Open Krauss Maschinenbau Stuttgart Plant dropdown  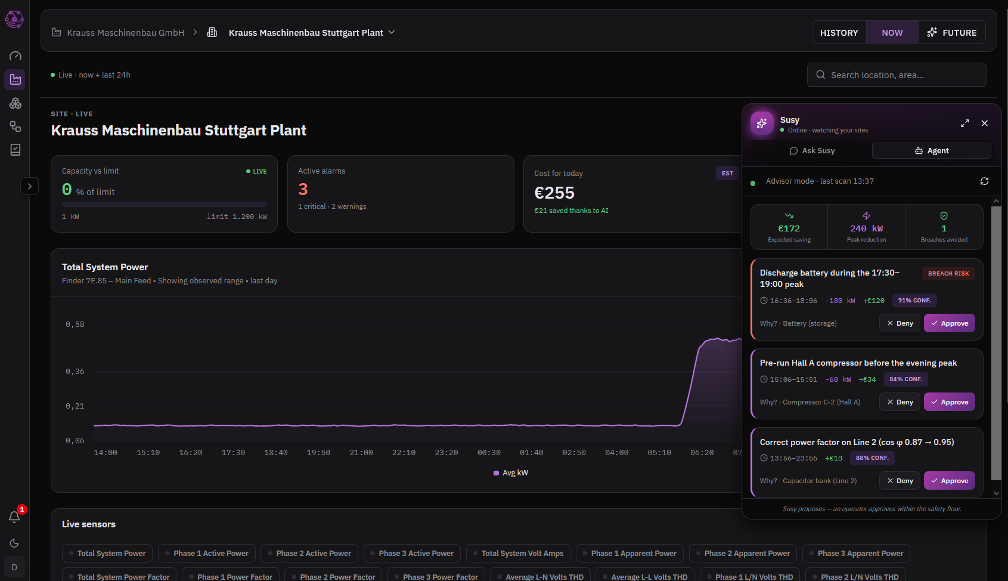[x=311, y=33]
